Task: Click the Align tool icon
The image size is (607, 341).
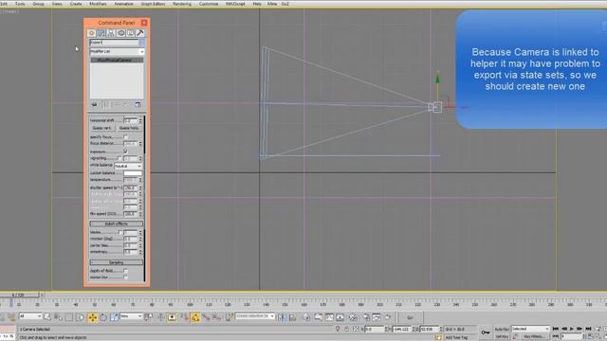Action: tap(293, 317)
